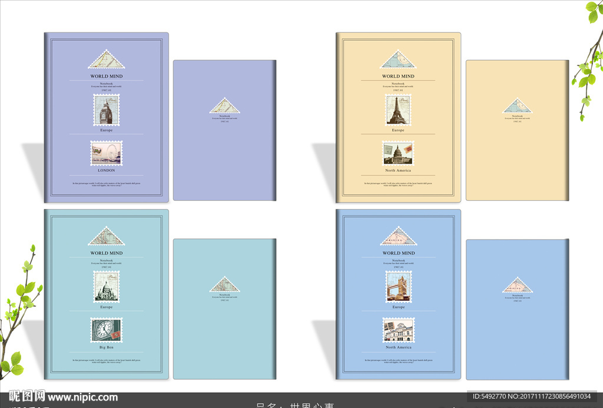This screenshot has width=603, height=408.
Task: Open the www.nipic.com watermark link
Action: [82, 397]
